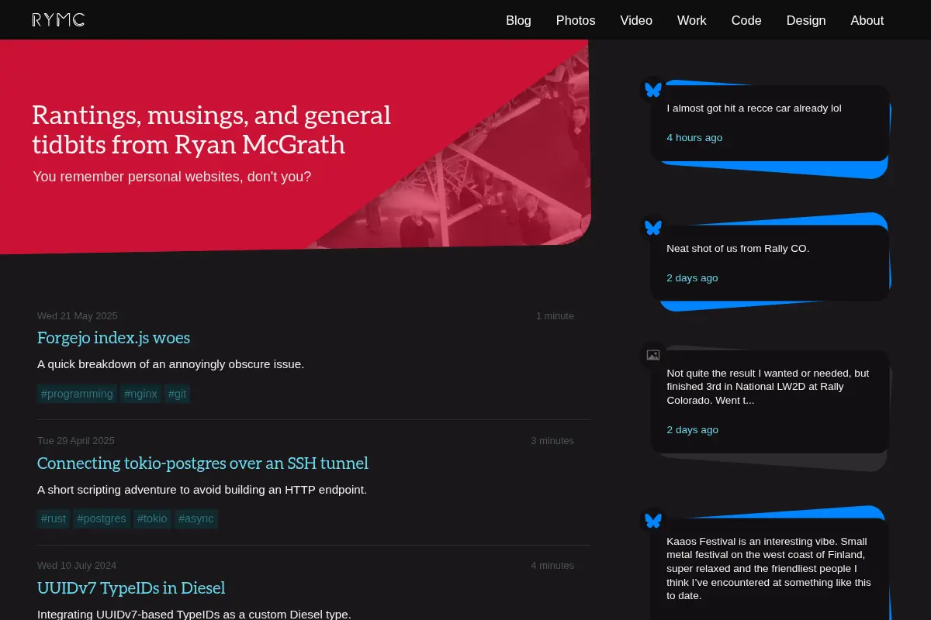Open the 'UUIDv7 TypeIDs in Diesel' post
Screen dimensions: 931x620
tap(131, 588)
